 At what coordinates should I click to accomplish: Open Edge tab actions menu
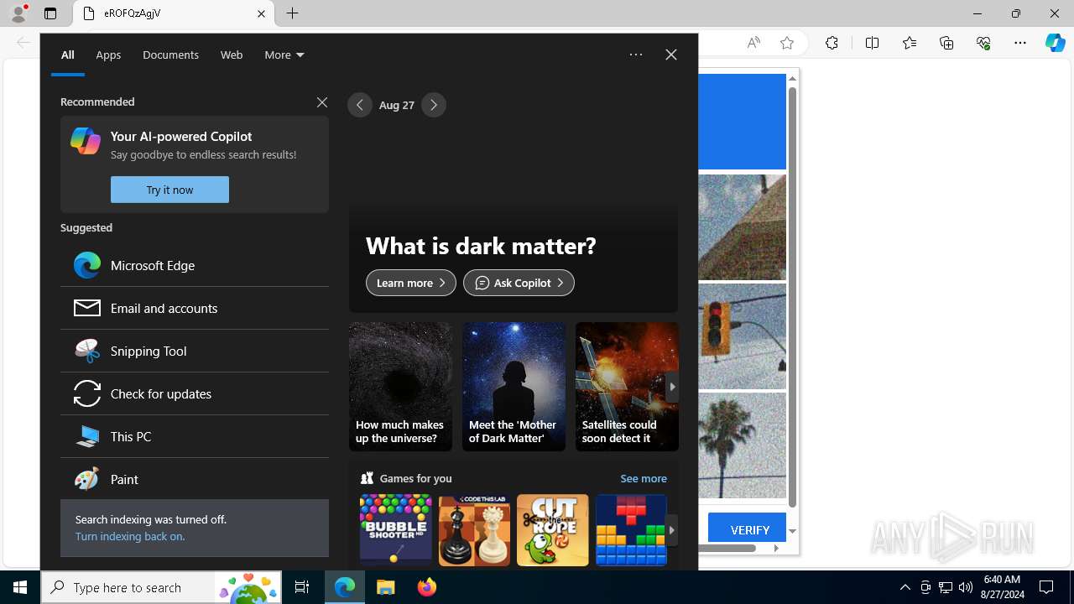(x=50, y=13)
